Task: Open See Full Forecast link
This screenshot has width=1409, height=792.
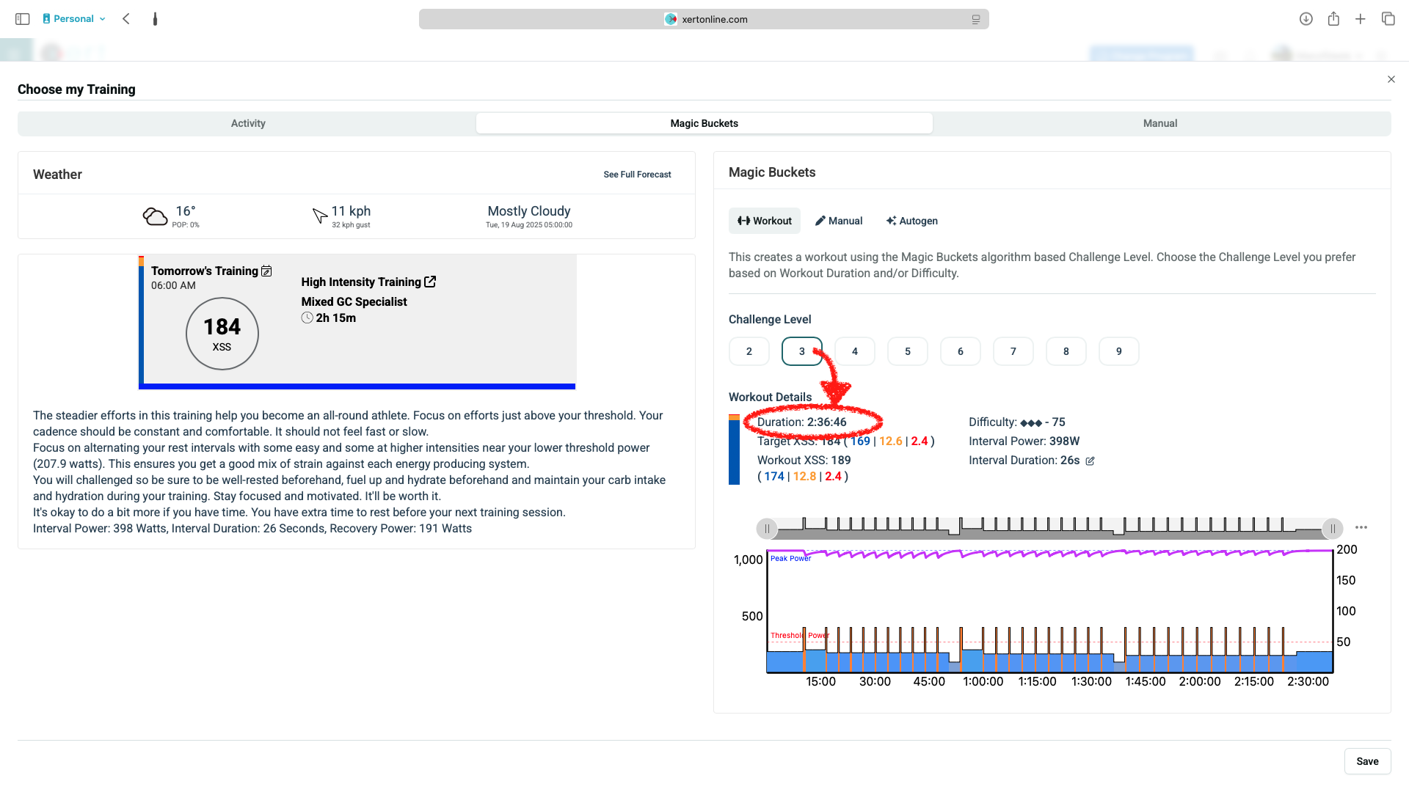Action: click(x=637, y=175)
